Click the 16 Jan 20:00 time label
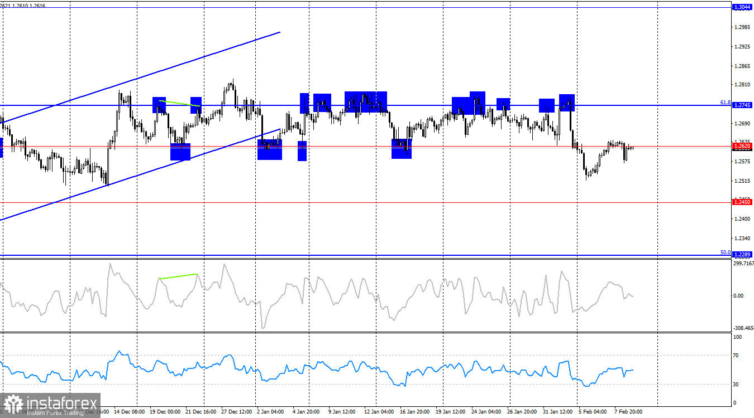The height and width of the screenshot is (418, 754). [416, 411]
